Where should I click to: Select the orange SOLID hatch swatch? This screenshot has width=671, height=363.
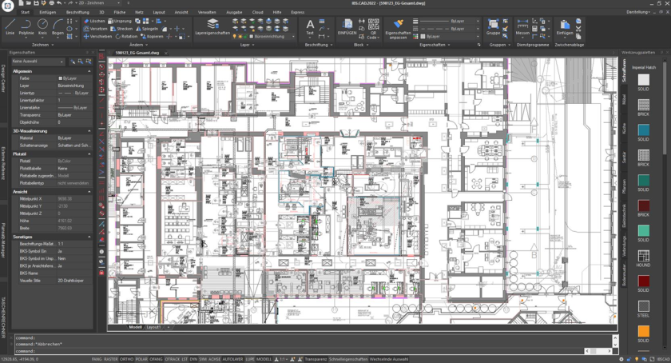tap(643, 331)
